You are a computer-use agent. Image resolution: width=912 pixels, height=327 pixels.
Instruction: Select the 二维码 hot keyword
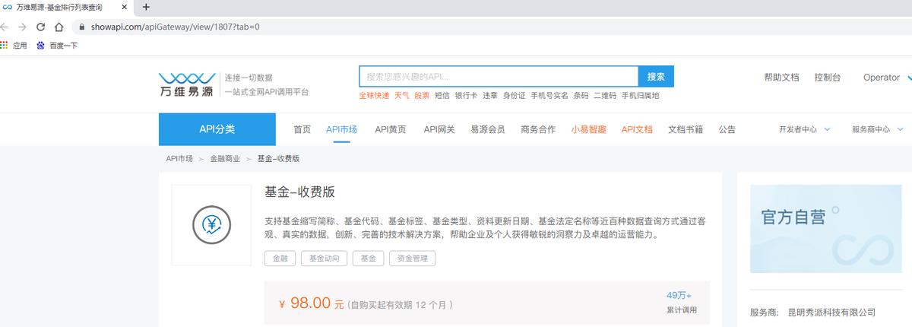(x=605, y=96)
